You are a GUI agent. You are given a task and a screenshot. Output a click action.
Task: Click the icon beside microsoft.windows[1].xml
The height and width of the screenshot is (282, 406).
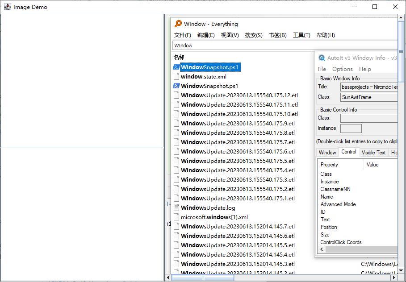176,217
